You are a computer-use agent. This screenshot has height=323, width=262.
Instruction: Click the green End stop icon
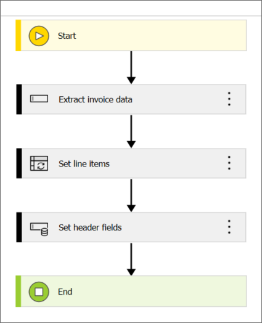[39, 292]
